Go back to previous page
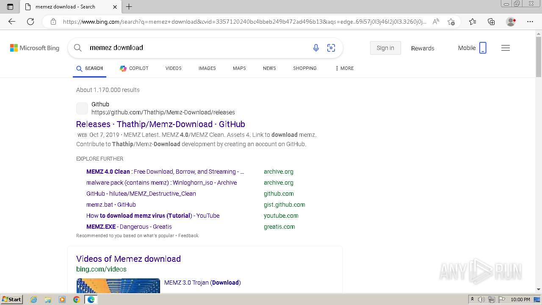542x305 pixels. [12, 22]
